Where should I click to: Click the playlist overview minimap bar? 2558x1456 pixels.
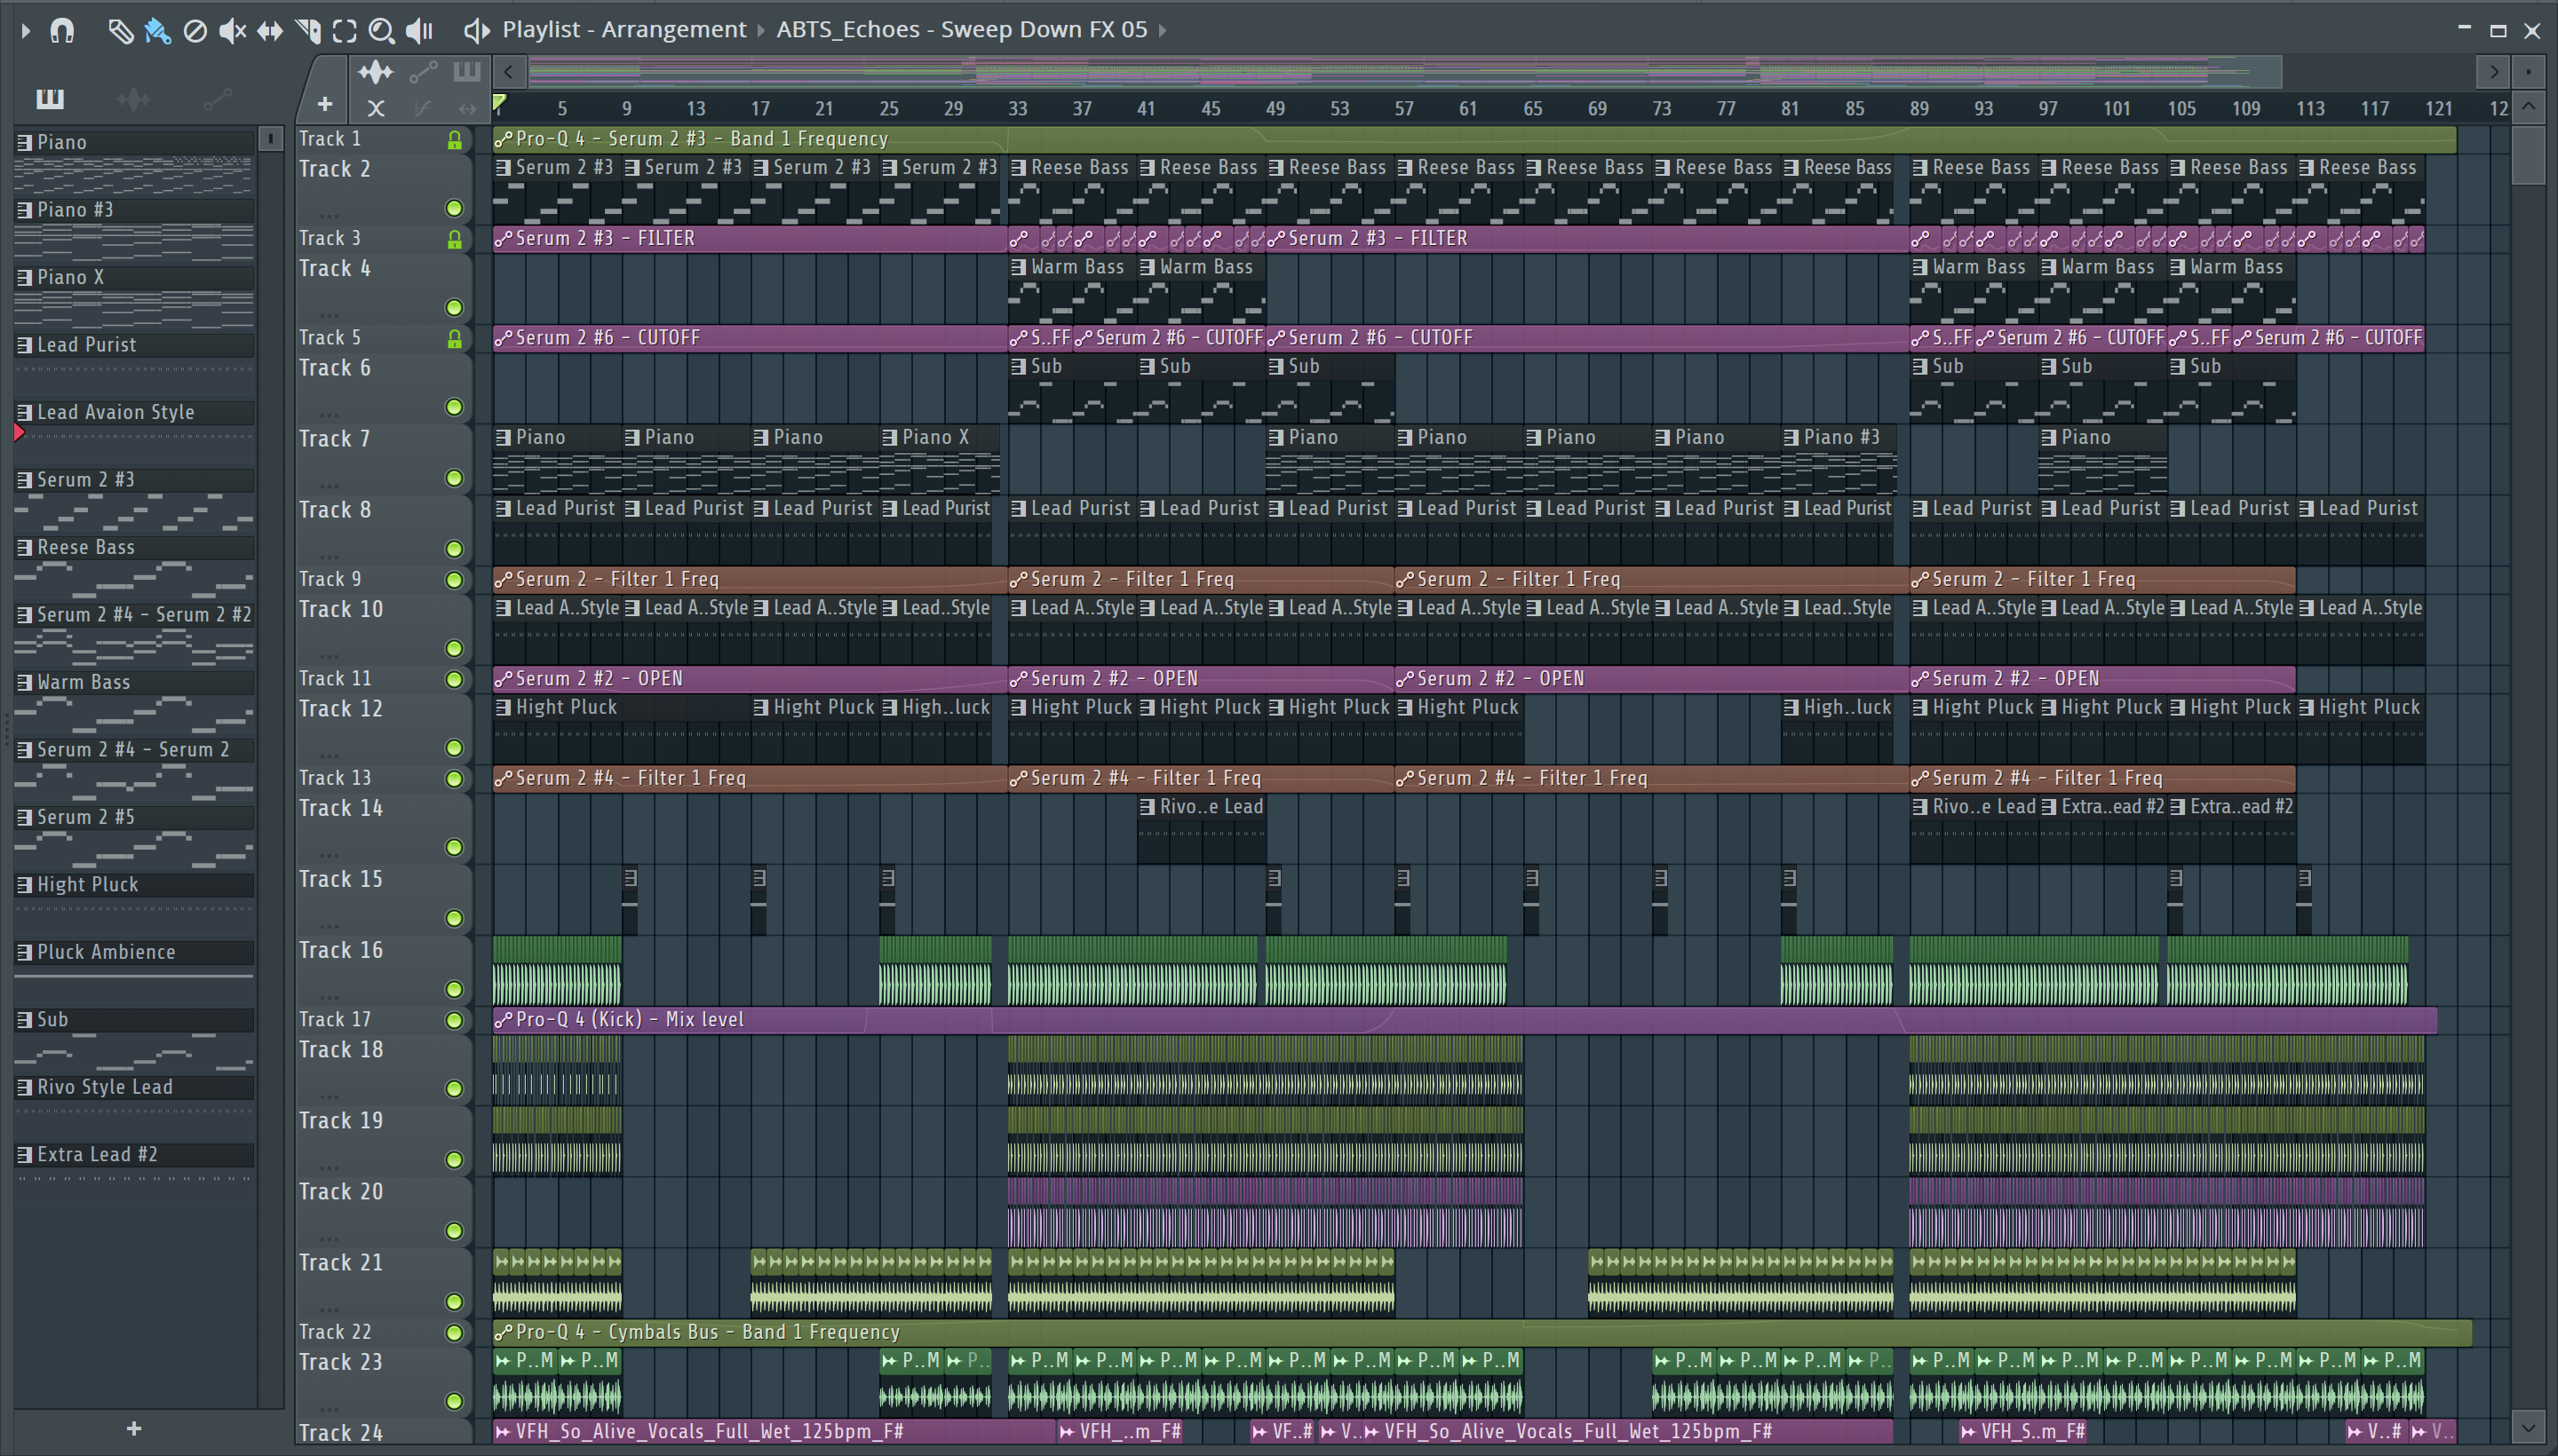(1401, 71)
